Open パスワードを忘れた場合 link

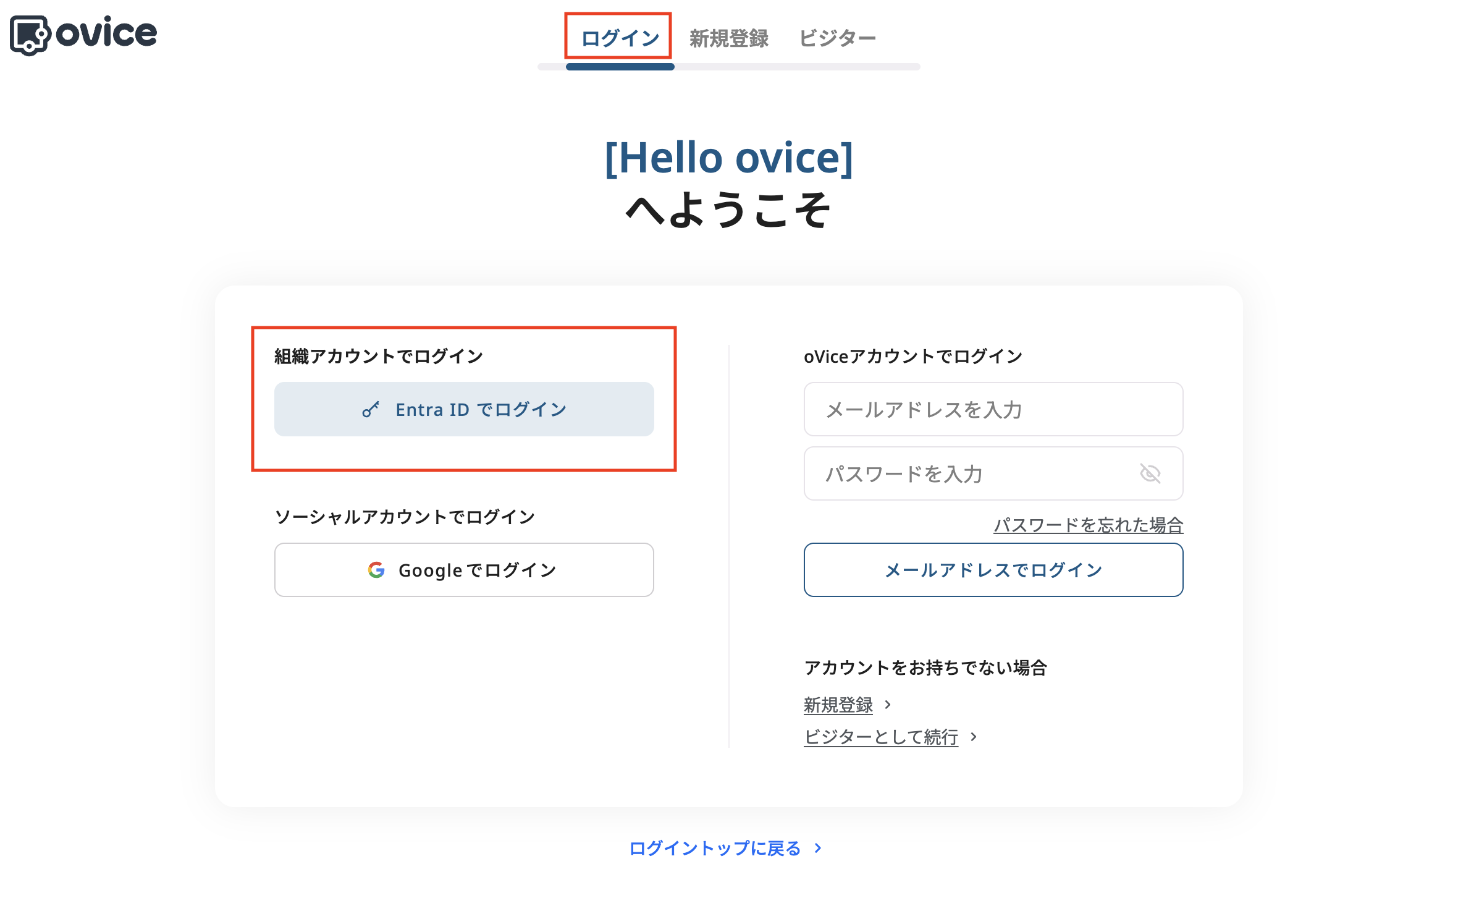(1088, 525)
